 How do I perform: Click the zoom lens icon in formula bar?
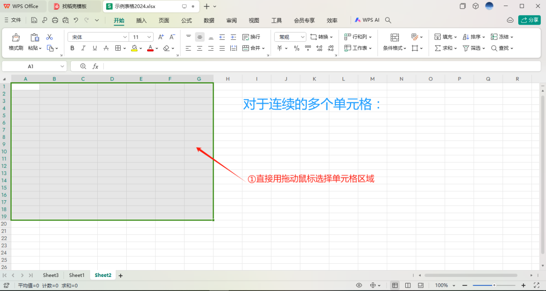[83, 66]
